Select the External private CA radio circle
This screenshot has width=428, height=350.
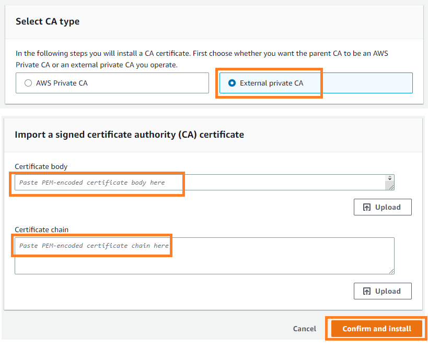pyautogui.click(x=232, y=83)
